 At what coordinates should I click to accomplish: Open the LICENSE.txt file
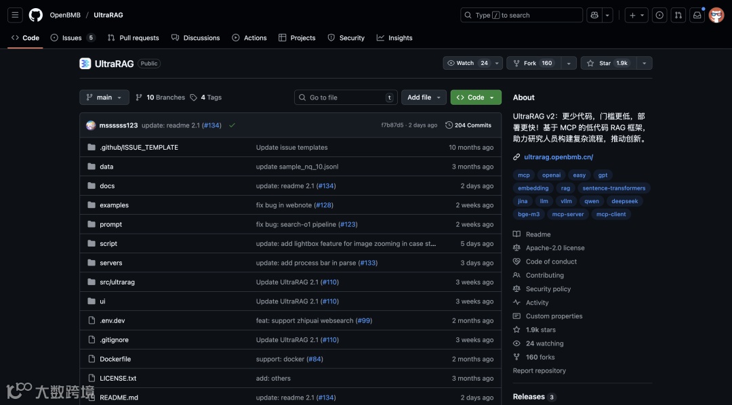(118, 379)
